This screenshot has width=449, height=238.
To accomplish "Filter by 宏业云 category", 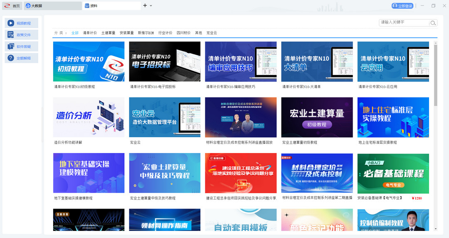I will coord(212,33).
